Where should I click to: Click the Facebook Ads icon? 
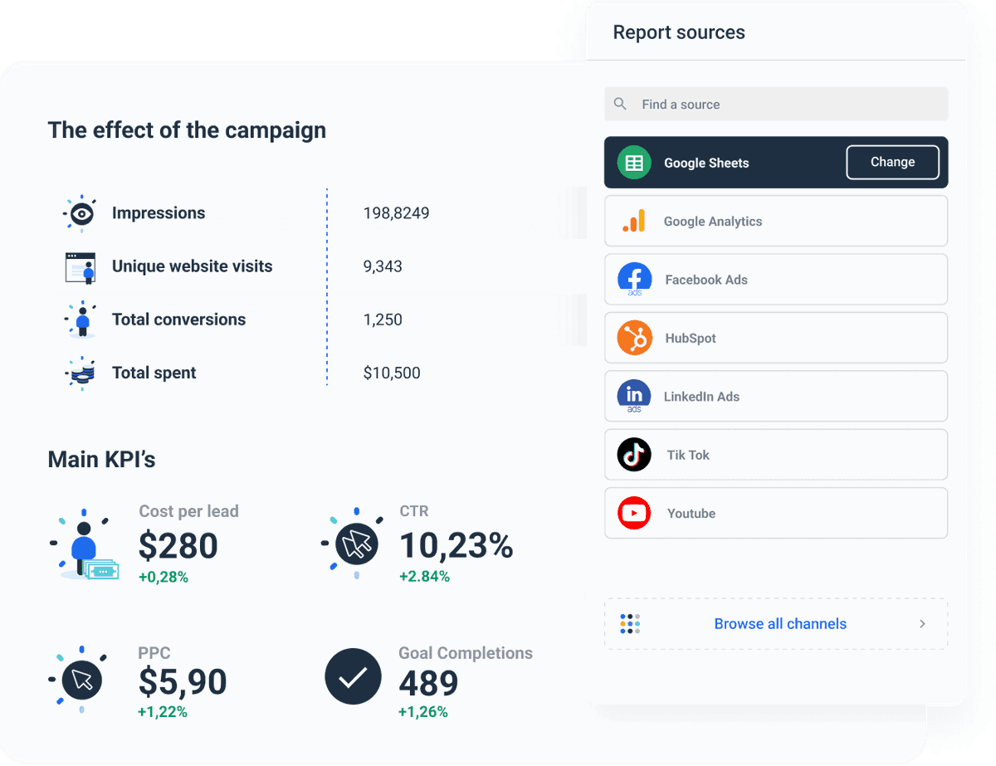click(634, 279)
